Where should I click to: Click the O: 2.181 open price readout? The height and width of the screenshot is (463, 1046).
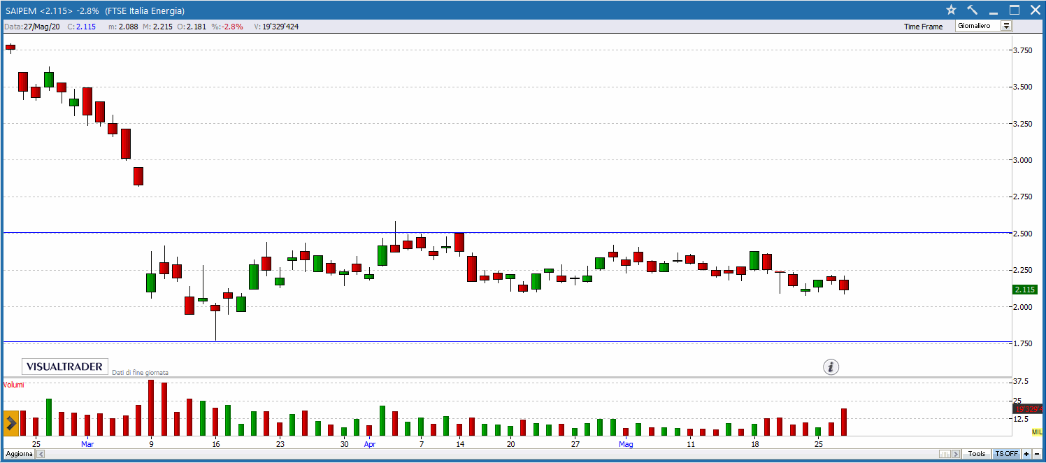point(191,27)
